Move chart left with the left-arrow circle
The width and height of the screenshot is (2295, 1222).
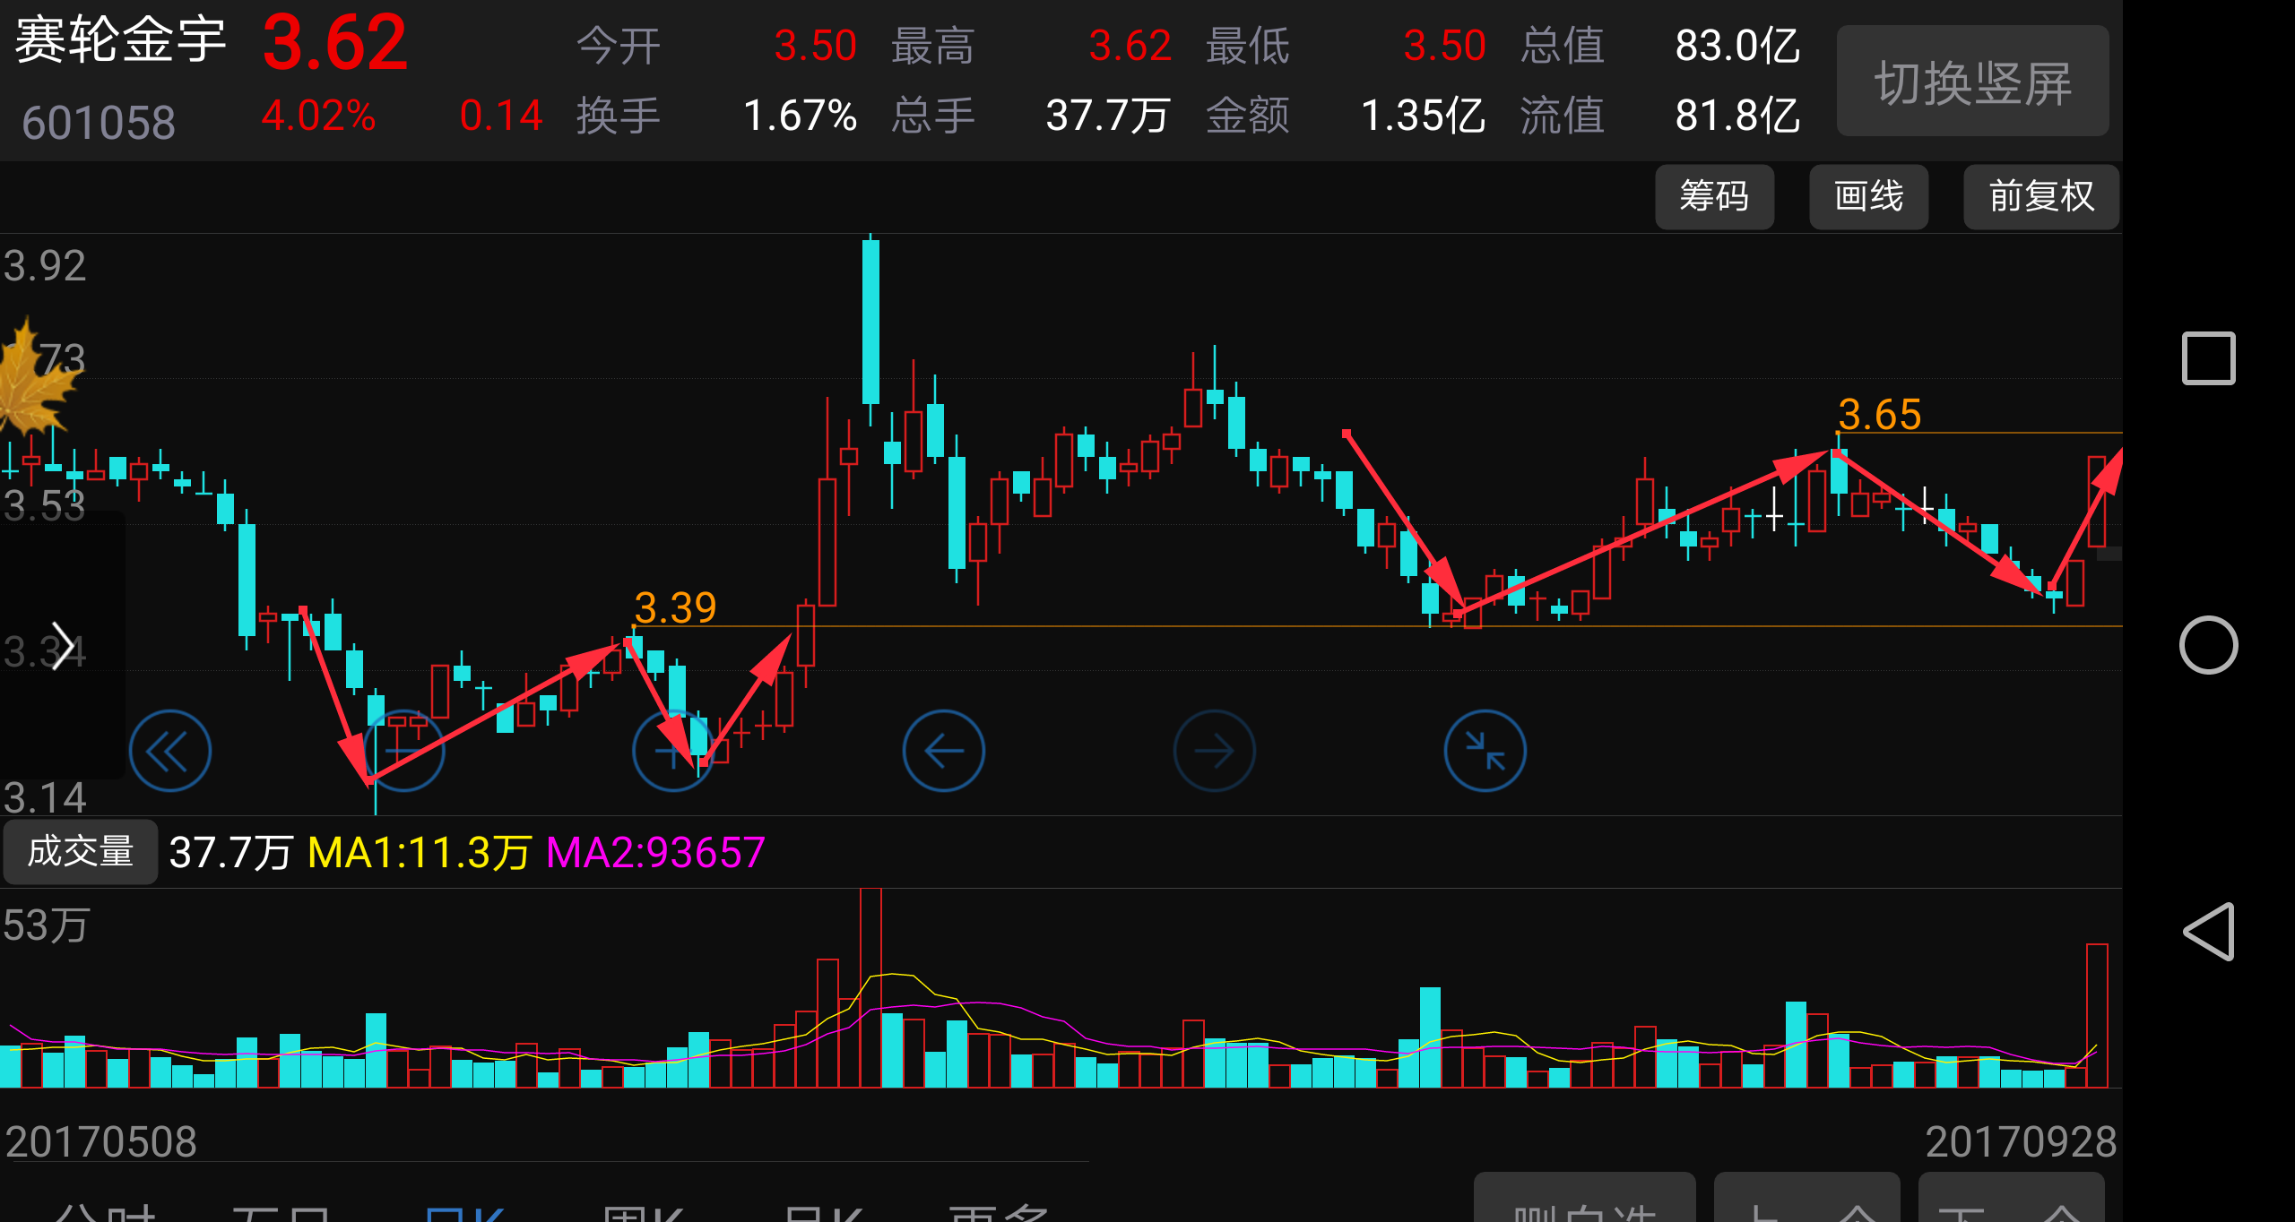pyautogui.click(x=943, y=751)
